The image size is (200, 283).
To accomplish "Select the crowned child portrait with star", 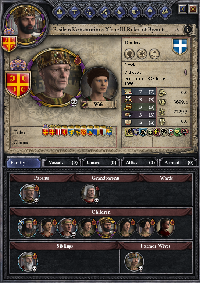I will (106, 227).
